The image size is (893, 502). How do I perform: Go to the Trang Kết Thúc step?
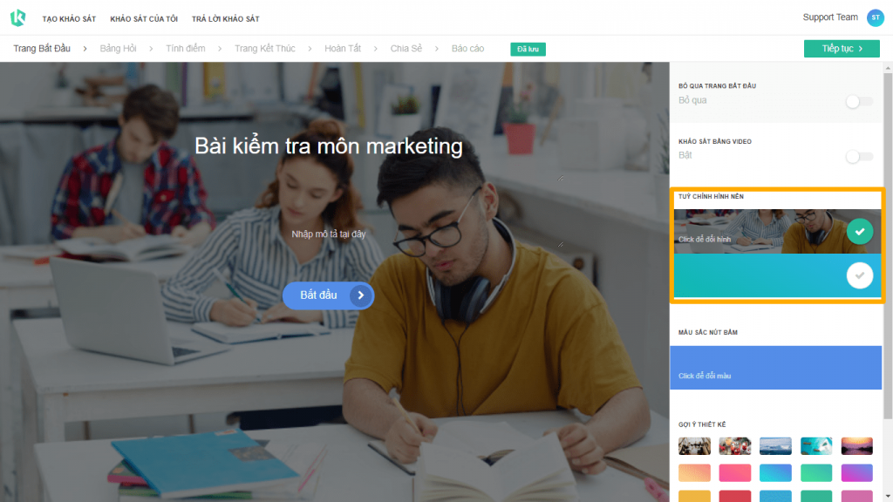265,49
